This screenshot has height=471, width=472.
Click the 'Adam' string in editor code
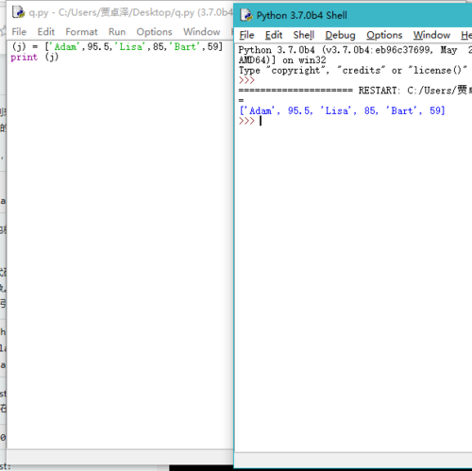pos(65,47)
